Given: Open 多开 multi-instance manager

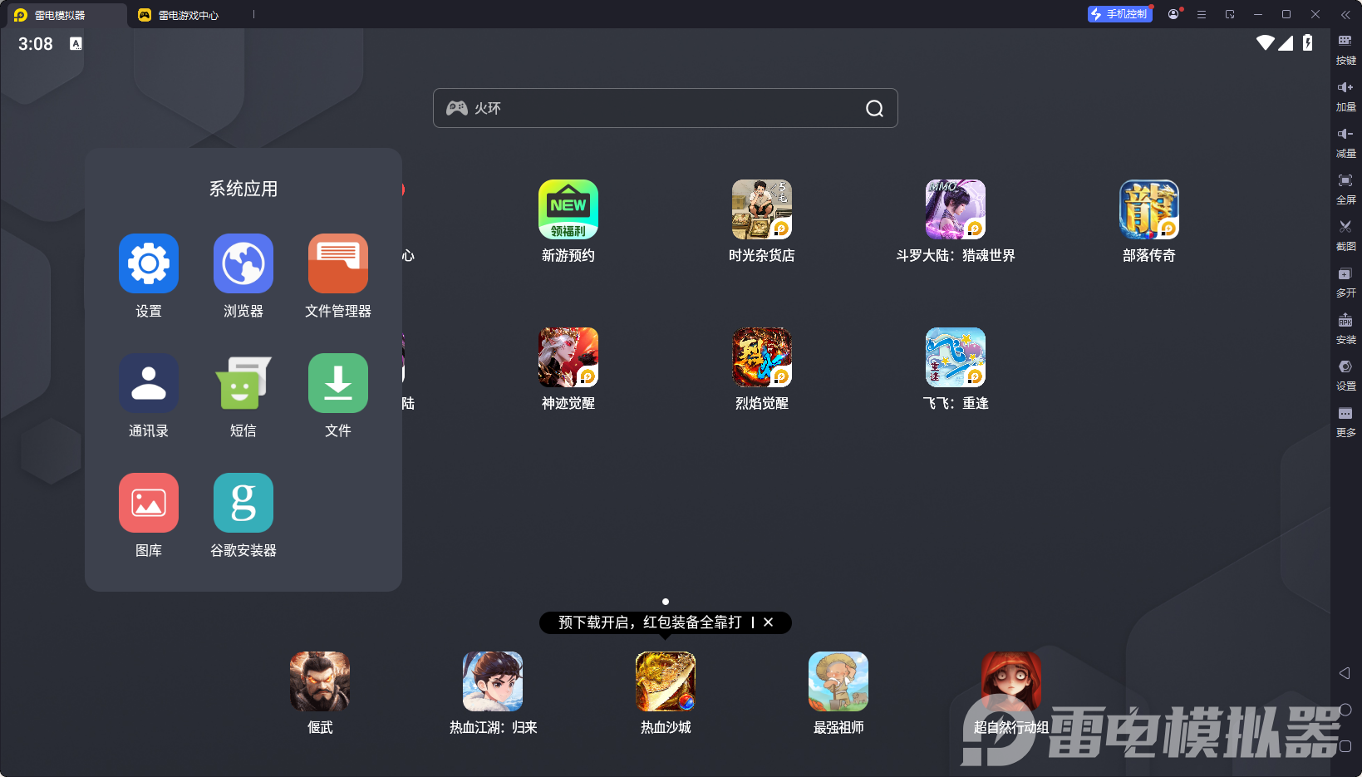Looking at the screenshot, I should point(1345,282).
